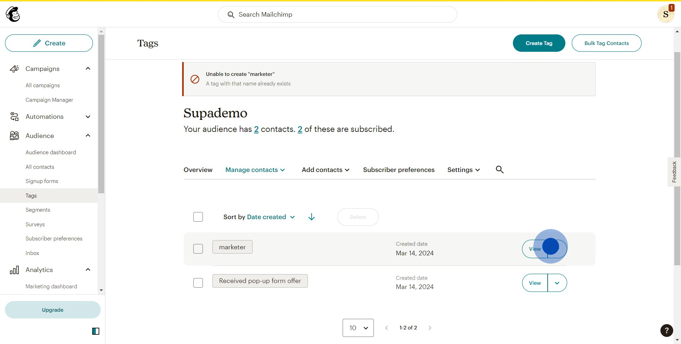The height and width of the screenshot is (344, 681).
Task: Collapse sidebar using the panel toggle icon
Action: [96, 331]
